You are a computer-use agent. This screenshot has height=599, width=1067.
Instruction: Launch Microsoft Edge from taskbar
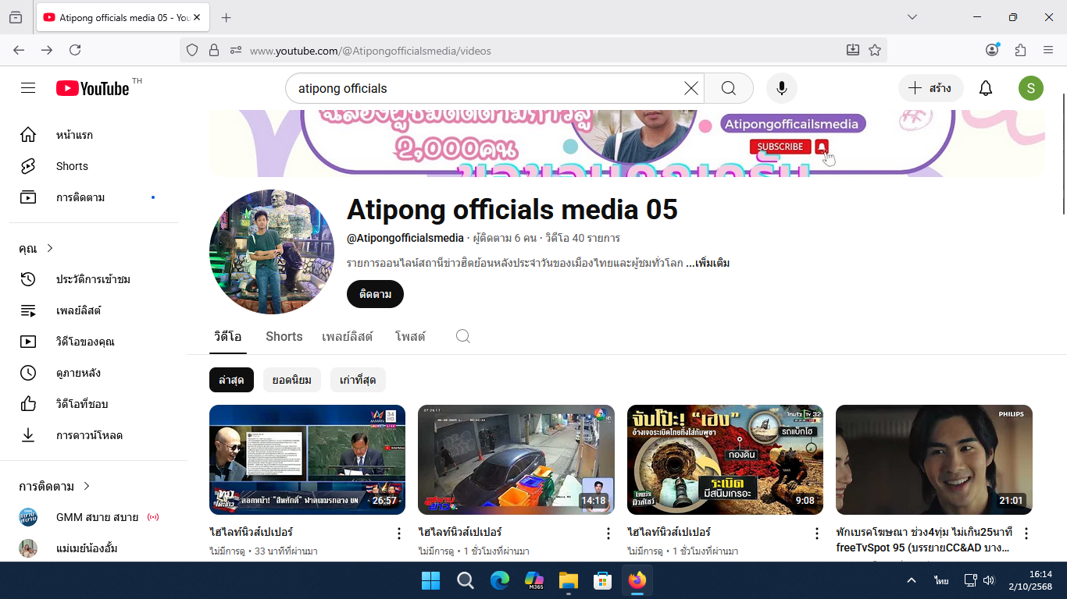point(500,580)
